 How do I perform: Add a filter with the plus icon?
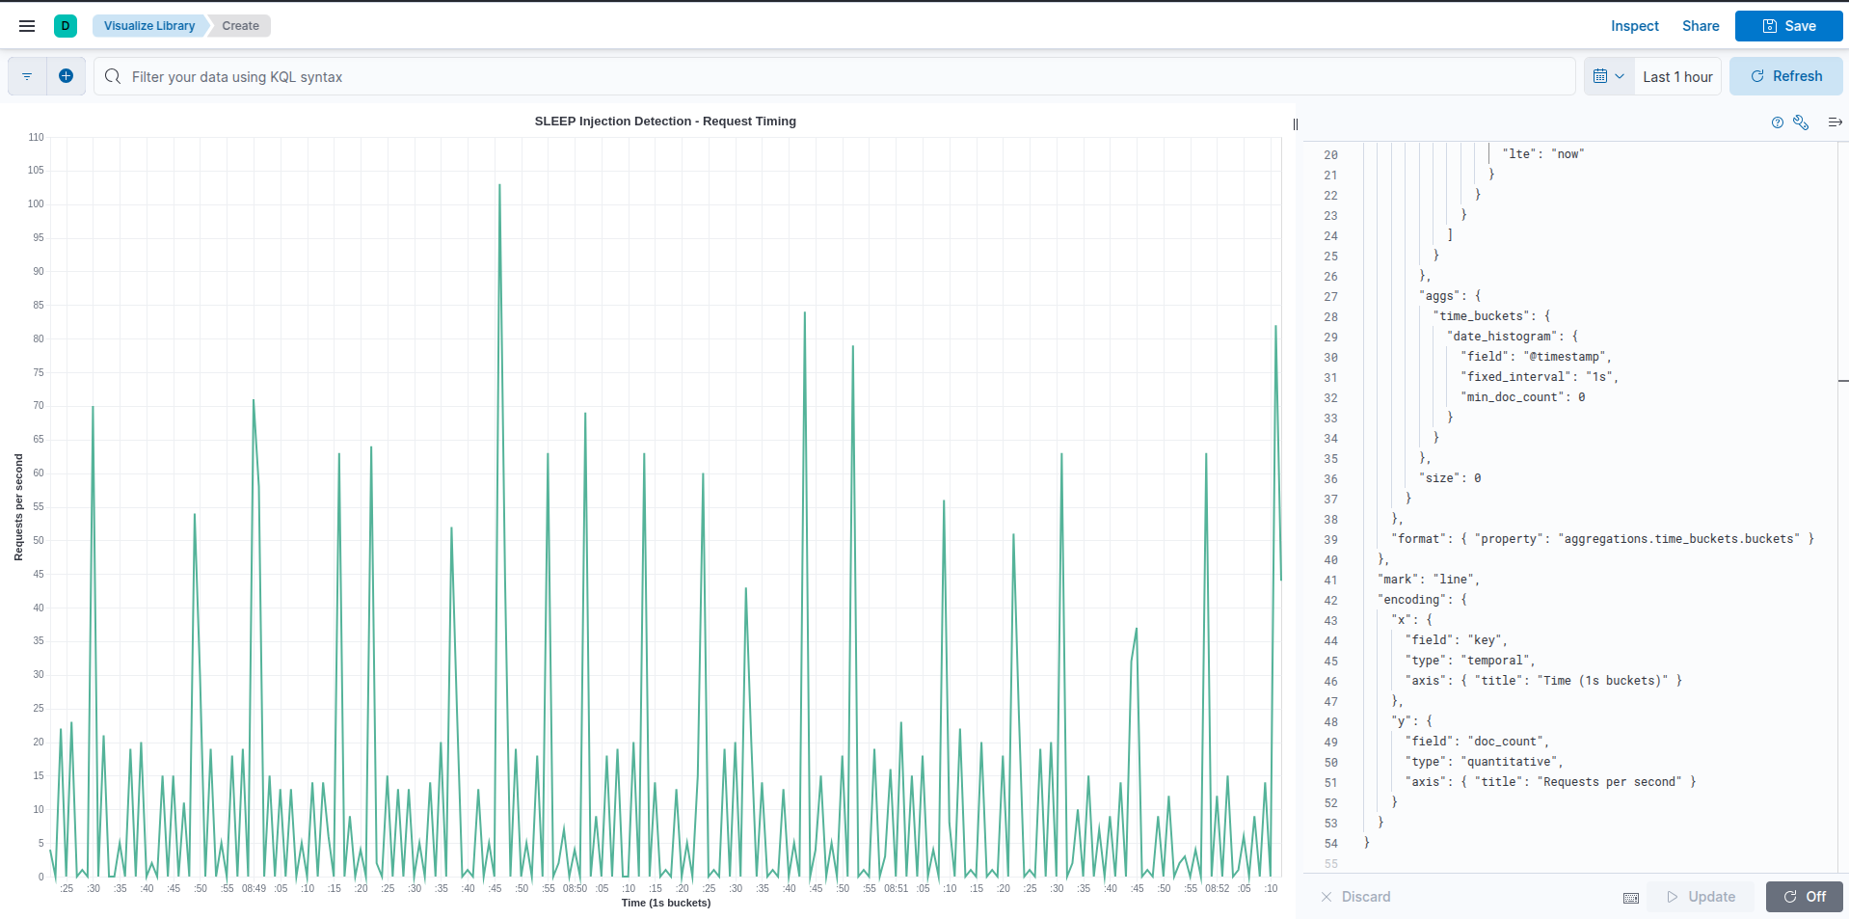pyautogui.click(x=66, y=76)
